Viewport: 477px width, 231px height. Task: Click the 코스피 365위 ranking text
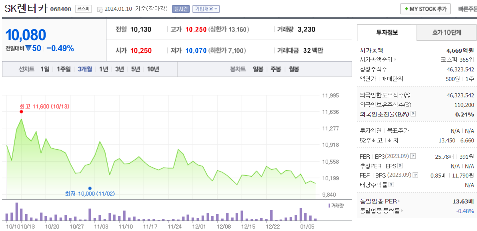tap(457, 60)
